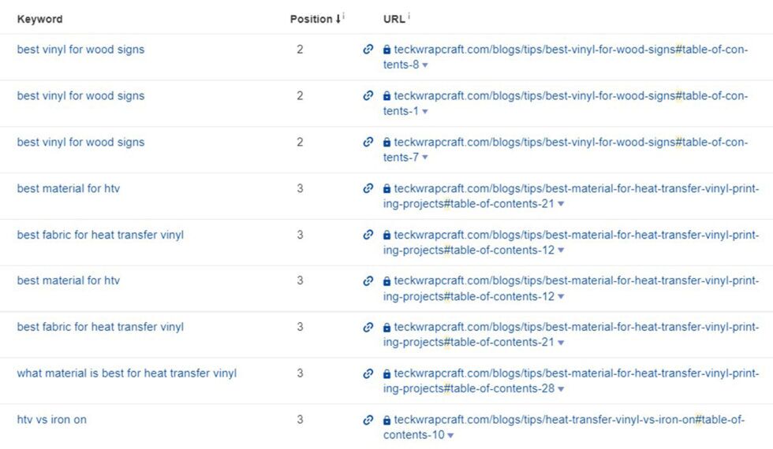Open the 'htv vs iron on' keyword

point(52,419)
